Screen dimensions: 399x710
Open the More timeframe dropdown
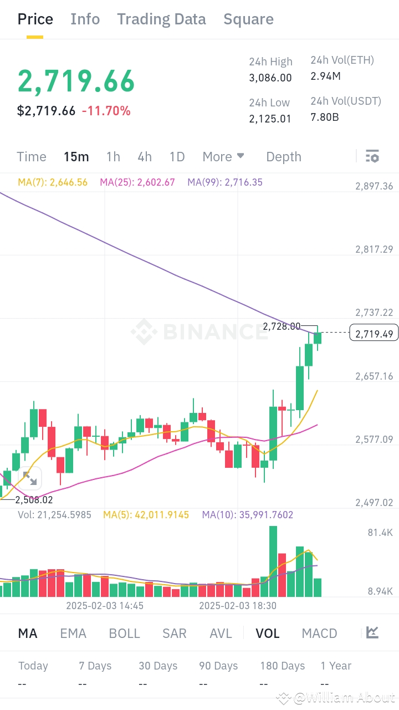click(x=223, y=156)
